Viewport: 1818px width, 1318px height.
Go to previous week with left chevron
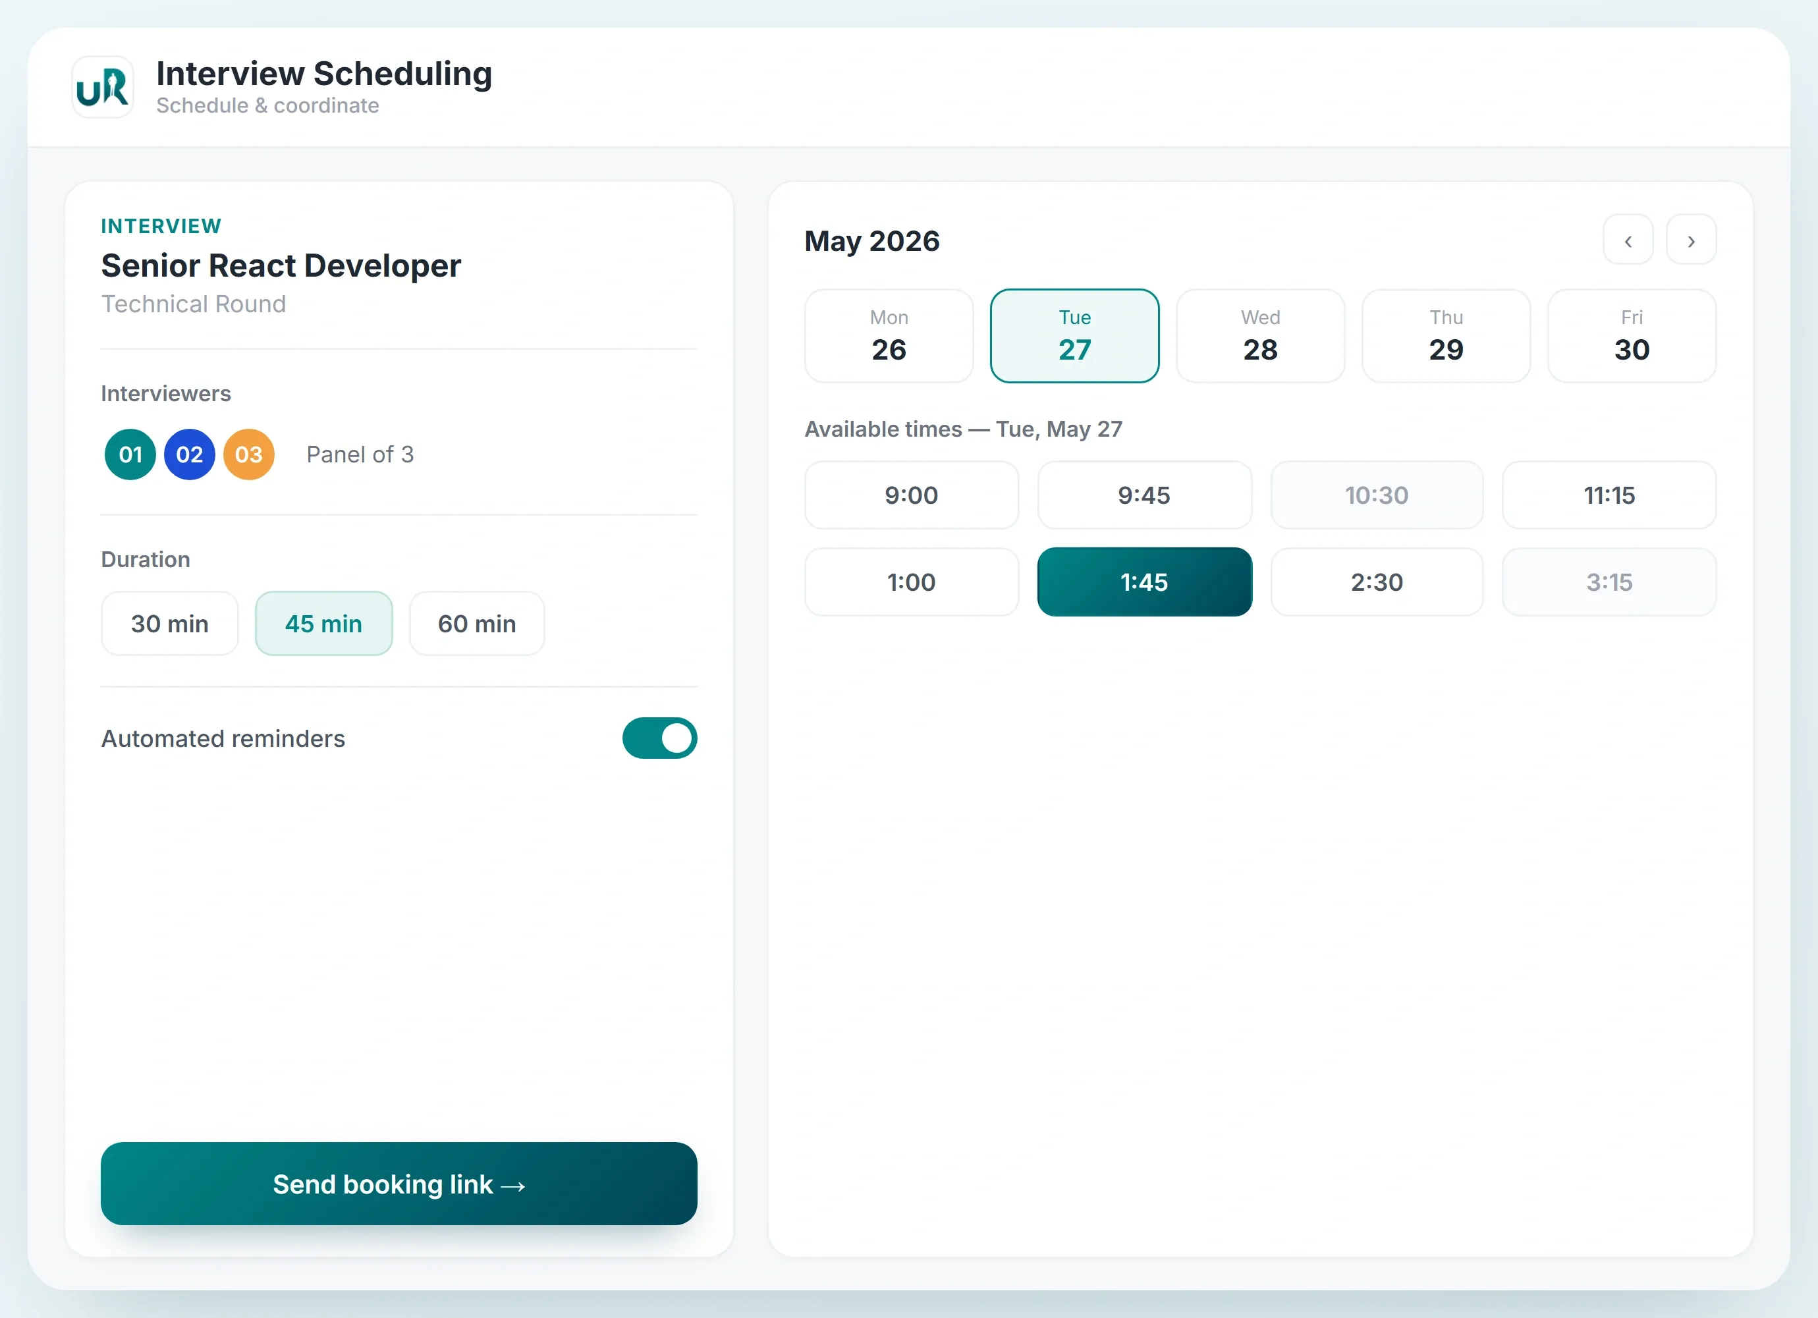(1627, 240)
